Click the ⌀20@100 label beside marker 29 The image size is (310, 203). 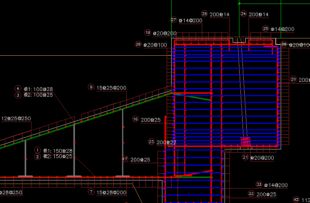point(155,45)
